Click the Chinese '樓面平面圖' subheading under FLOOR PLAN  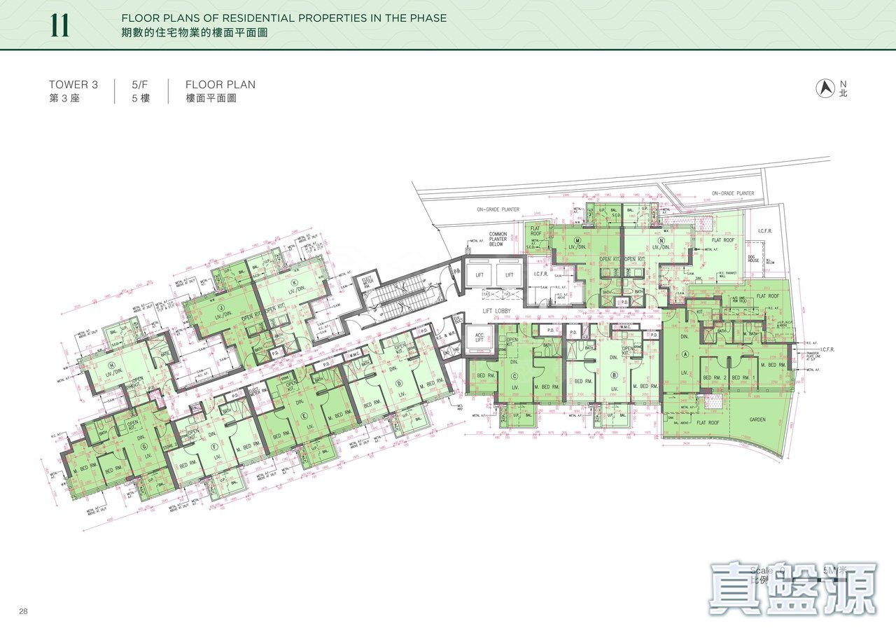pyautogui.click(x=211, y=99)
